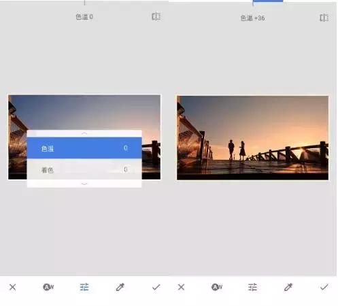Screen dimensions: 338x306
Task: Click up chevron above 色温 option
Action: click(x=84, y=133)
